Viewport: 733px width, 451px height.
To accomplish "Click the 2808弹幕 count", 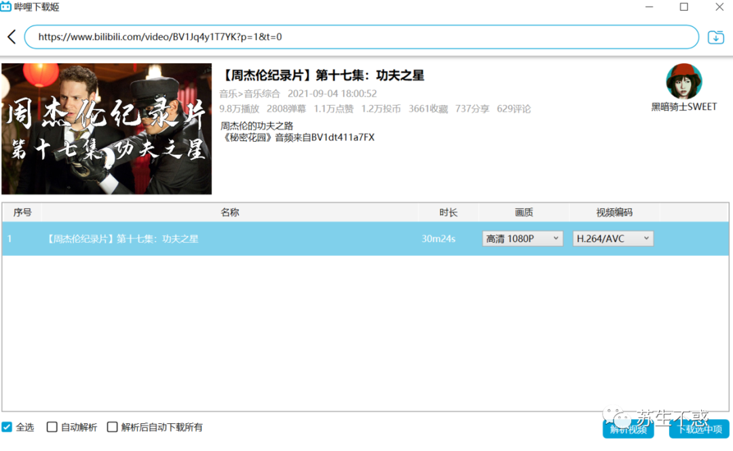I will pyautogui.click(x=286, y=109).
